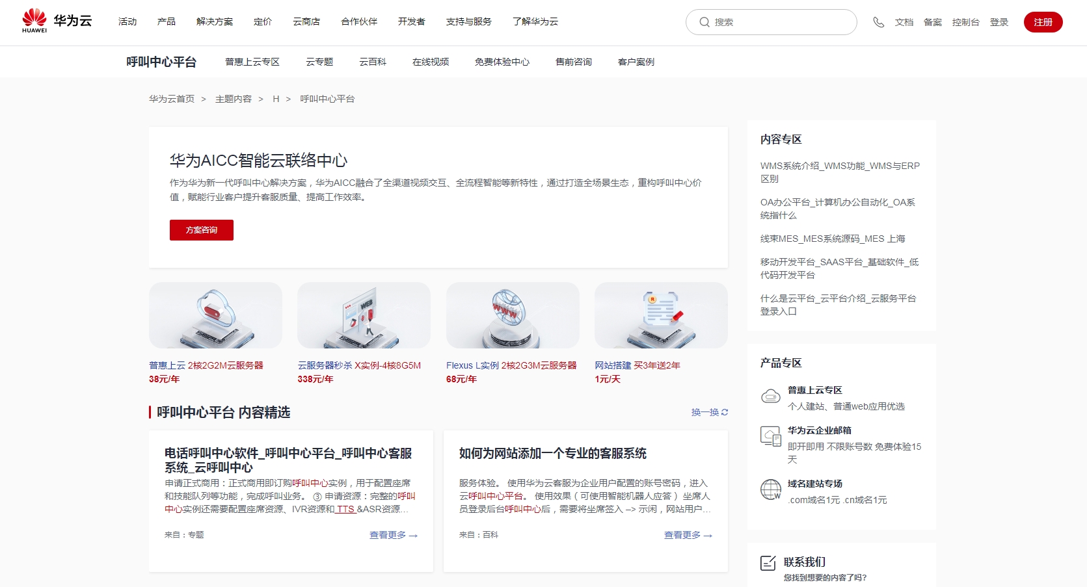Select the 免费体验中心 tab

[x=502, y=62]
